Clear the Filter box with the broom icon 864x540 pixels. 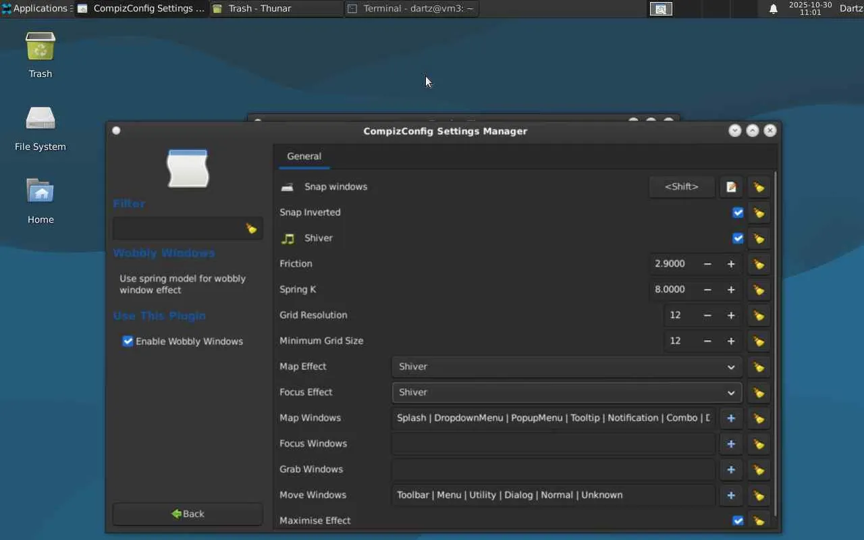pyautogui.click(x=251, y=229)
